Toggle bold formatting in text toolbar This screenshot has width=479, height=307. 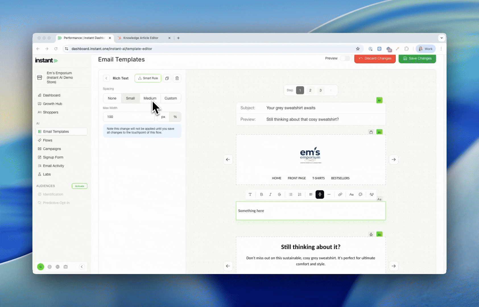click(261, 194)
